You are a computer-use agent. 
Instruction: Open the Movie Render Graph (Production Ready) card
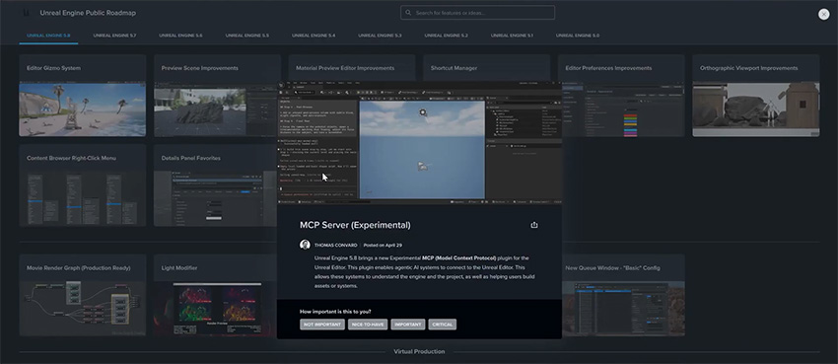click(x=82, y=295)
